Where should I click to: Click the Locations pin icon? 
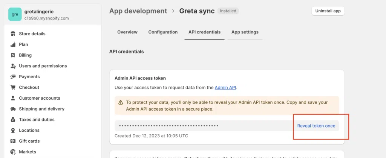(x=12, y=131)
